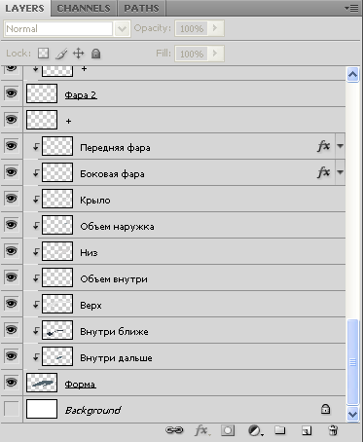Screen dimensions: 363x442
Task: Click the Fill value field
Action: [x=192, y=54]
